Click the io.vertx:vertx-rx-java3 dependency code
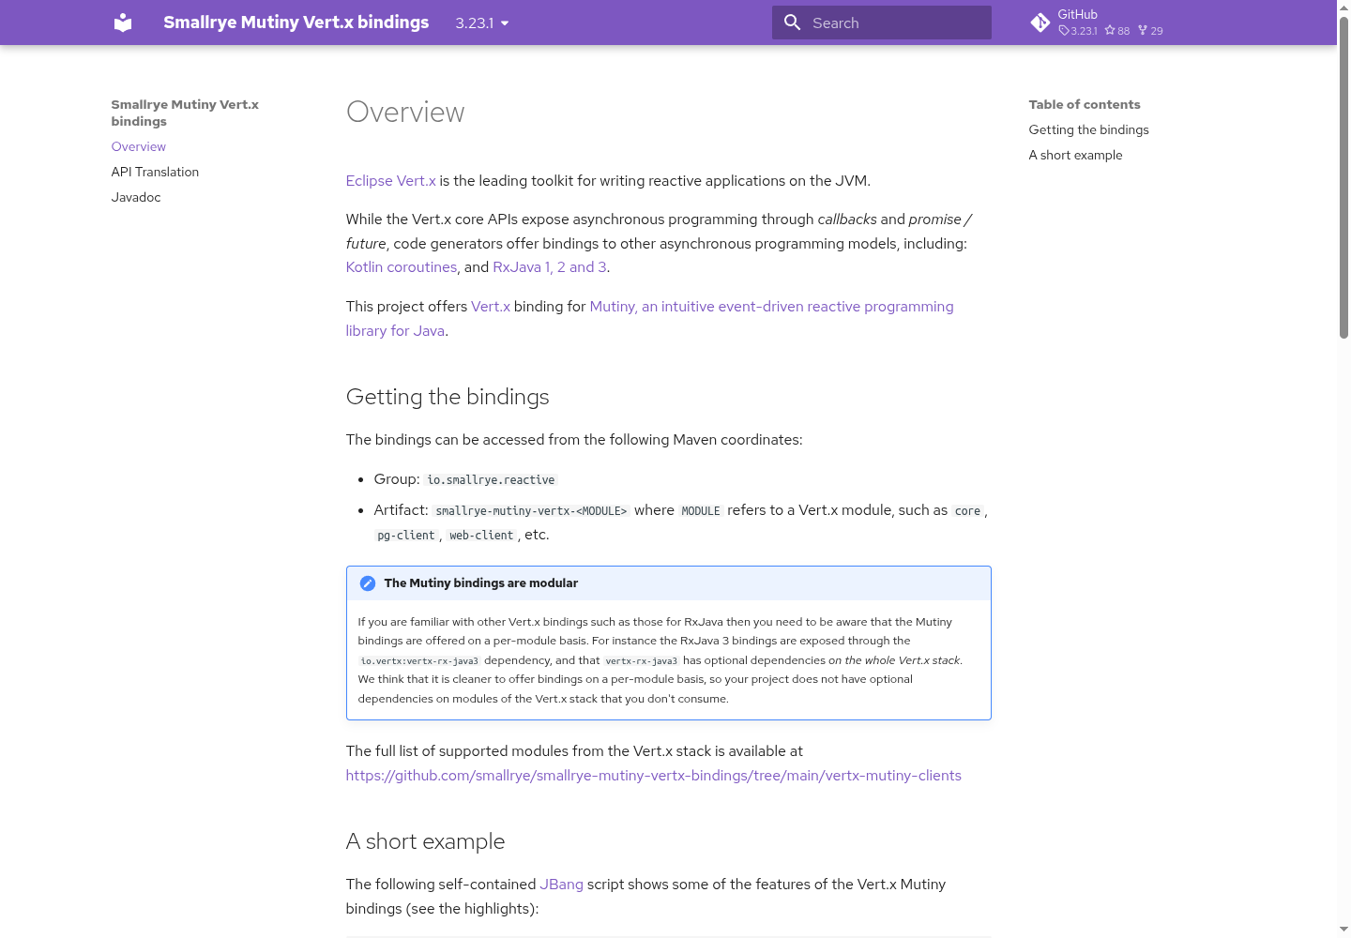The width and height of the screenshot is (1351, 938). pyautogui.click(x=419, y=661)
